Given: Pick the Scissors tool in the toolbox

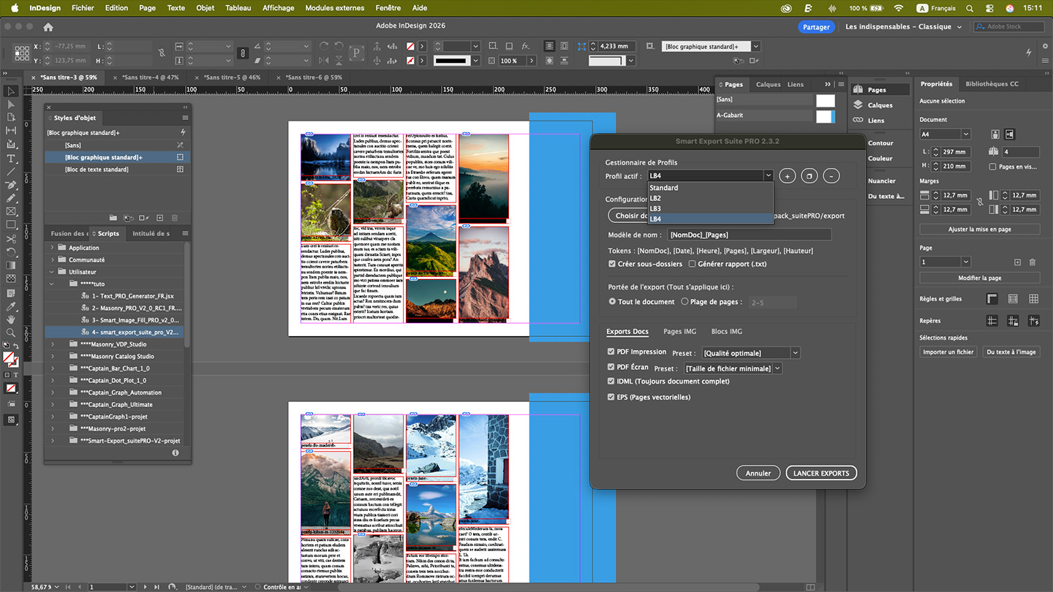Looking at the screenshot, I should click(x=11, y=239).
